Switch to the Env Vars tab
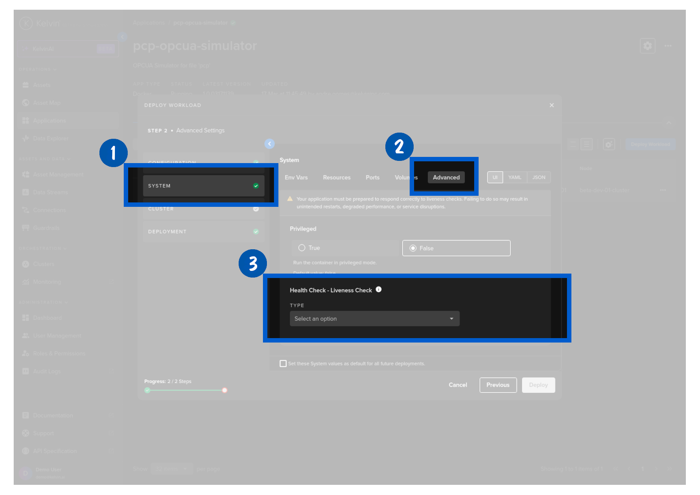Screen dimensions: 700x495 pos(296,177)
